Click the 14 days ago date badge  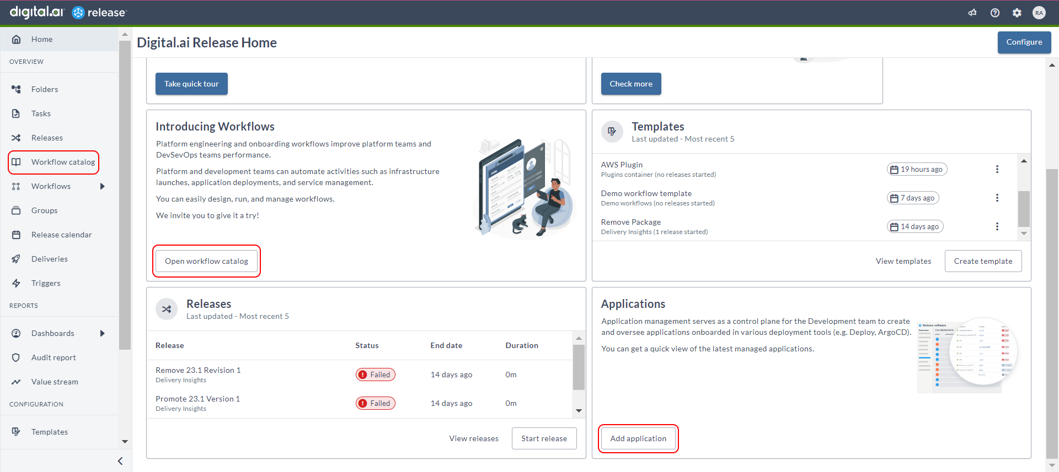(x=915, y=226)
